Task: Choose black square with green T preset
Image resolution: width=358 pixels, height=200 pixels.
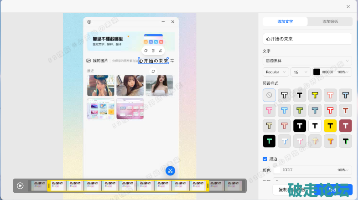Action: pyautogui.click(x=269, y=141)
